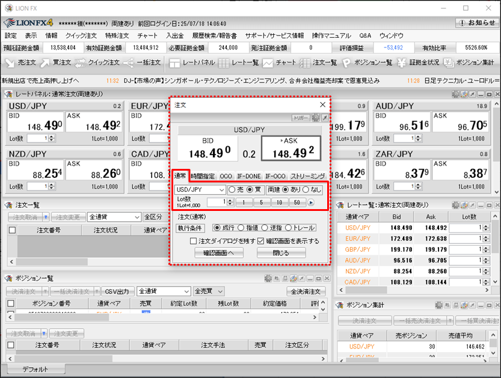Select the 売 sell radio button
Screen dimensions: 501x378
(232, 190)
